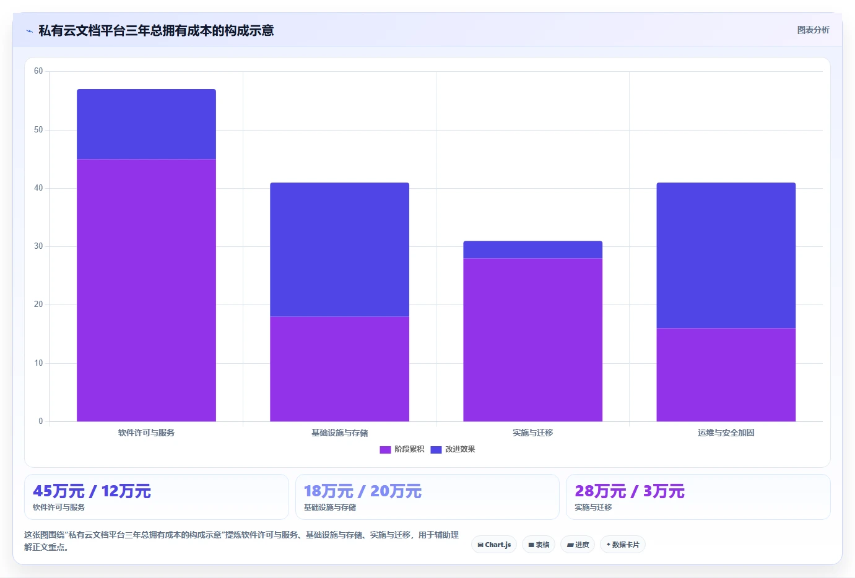The image size is (855, 578).
Task: Click the description paragraph beginning 这张图围绕
Action: coord(241,541)
